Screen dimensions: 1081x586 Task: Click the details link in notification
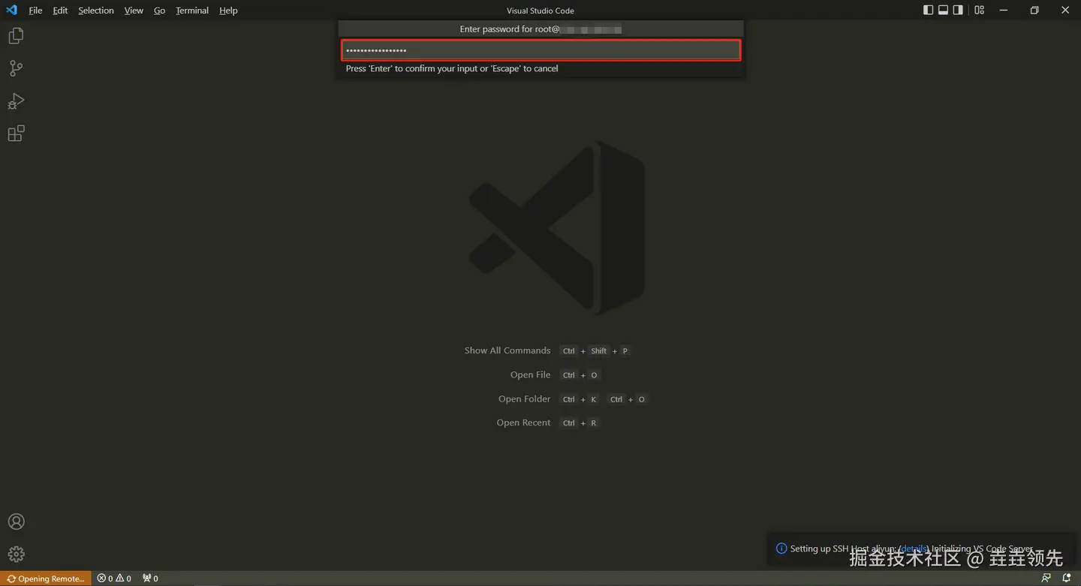914,548
